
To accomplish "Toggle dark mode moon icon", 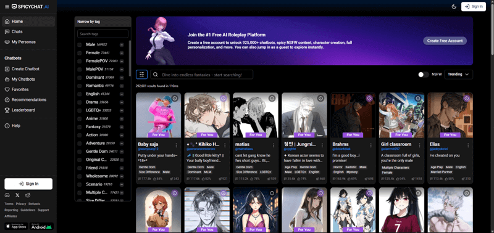I will coord(454,7).
